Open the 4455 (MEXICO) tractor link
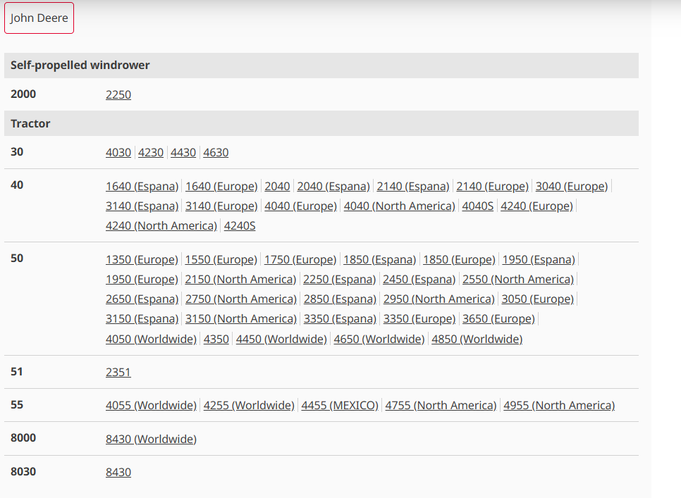This screenshot has height=498, width=681. coord(340,405)
